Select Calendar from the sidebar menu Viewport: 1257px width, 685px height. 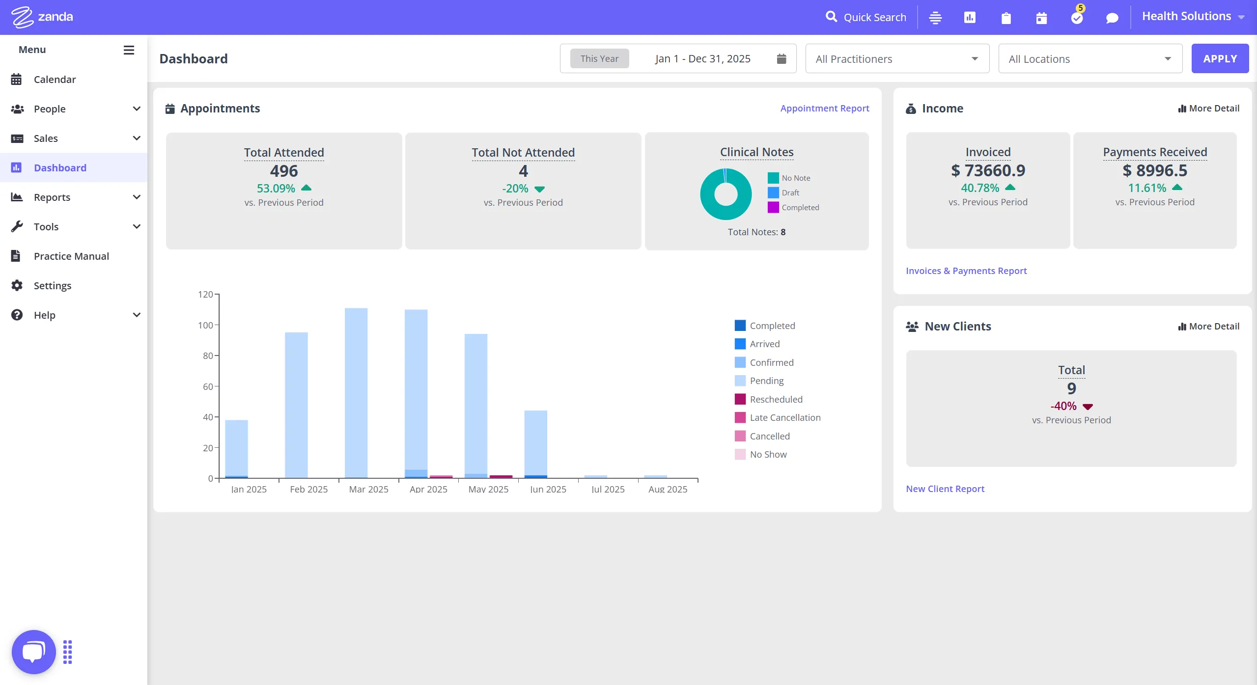click(x=55, y=79)
